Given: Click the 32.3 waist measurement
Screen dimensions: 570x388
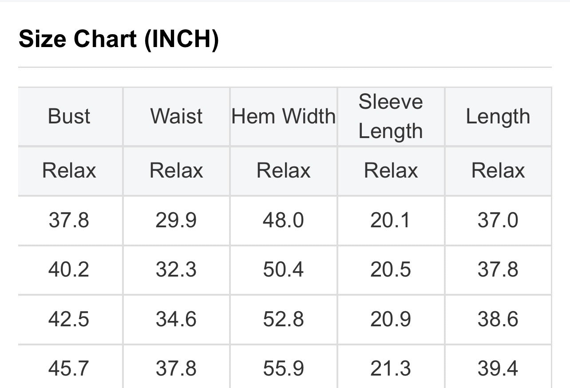Looking at the screenshot, I should click(x=176, y=270).
